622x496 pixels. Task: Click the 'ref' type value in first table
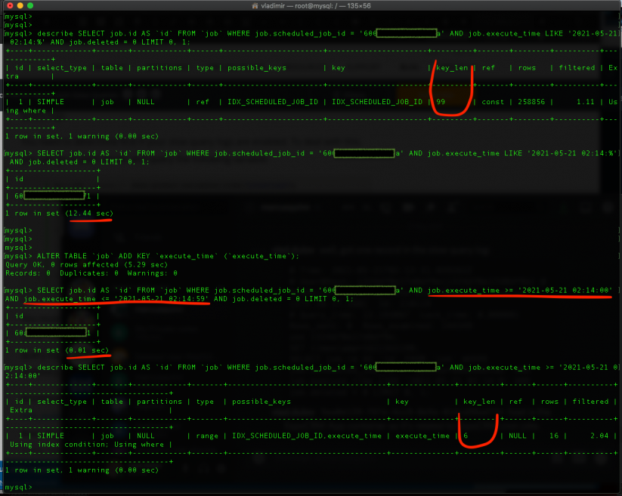[x=203, y=102]
